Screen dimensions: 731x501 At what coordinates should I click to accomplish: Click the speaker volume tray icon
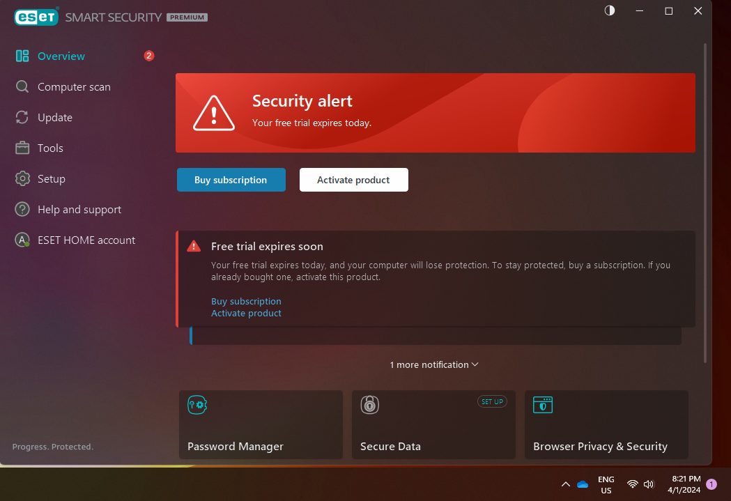(649, 484)
